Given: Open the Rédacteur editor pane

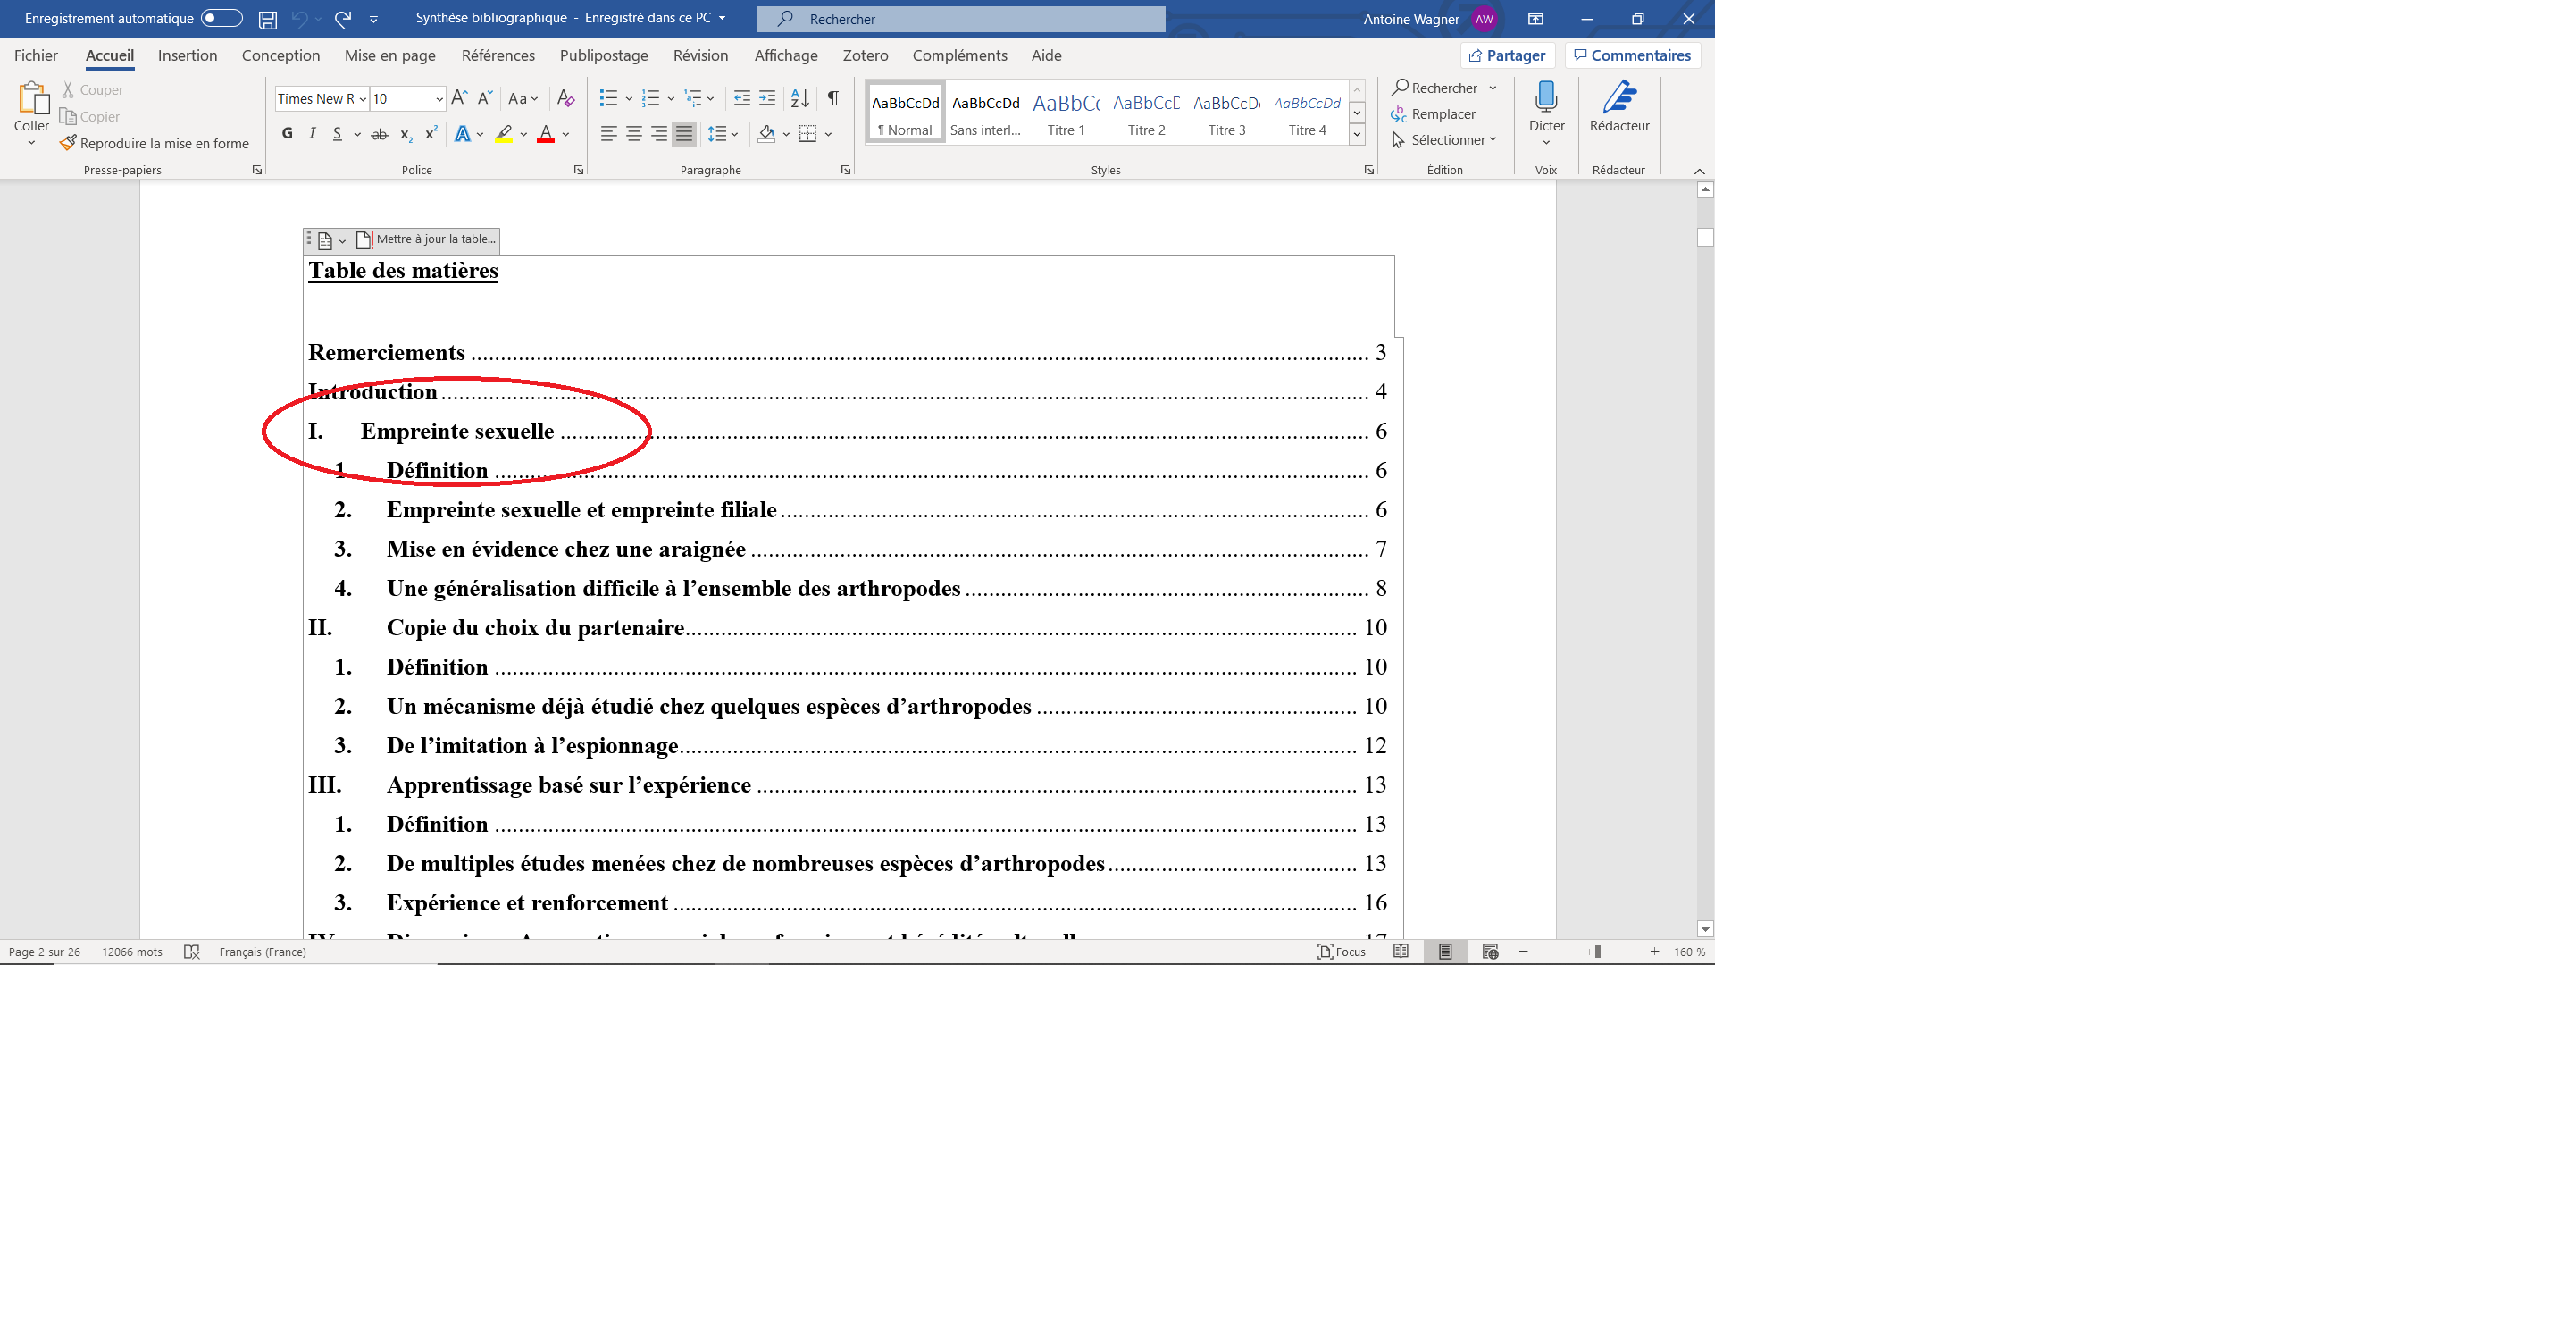Looking at the screenshot, I should 1619,106.
